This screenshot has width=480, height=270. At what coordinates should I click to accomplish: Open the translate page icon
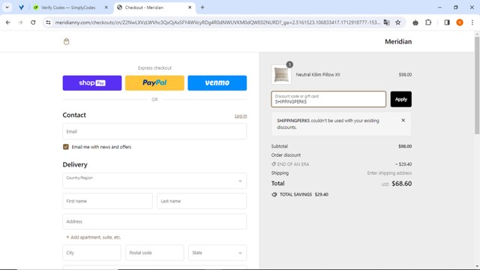pyautogui.click(x=387, y=22)
